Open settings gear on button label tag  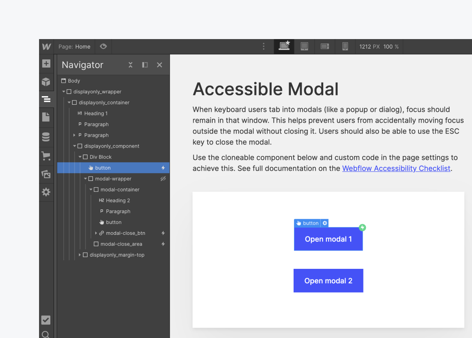click(325, 223)
